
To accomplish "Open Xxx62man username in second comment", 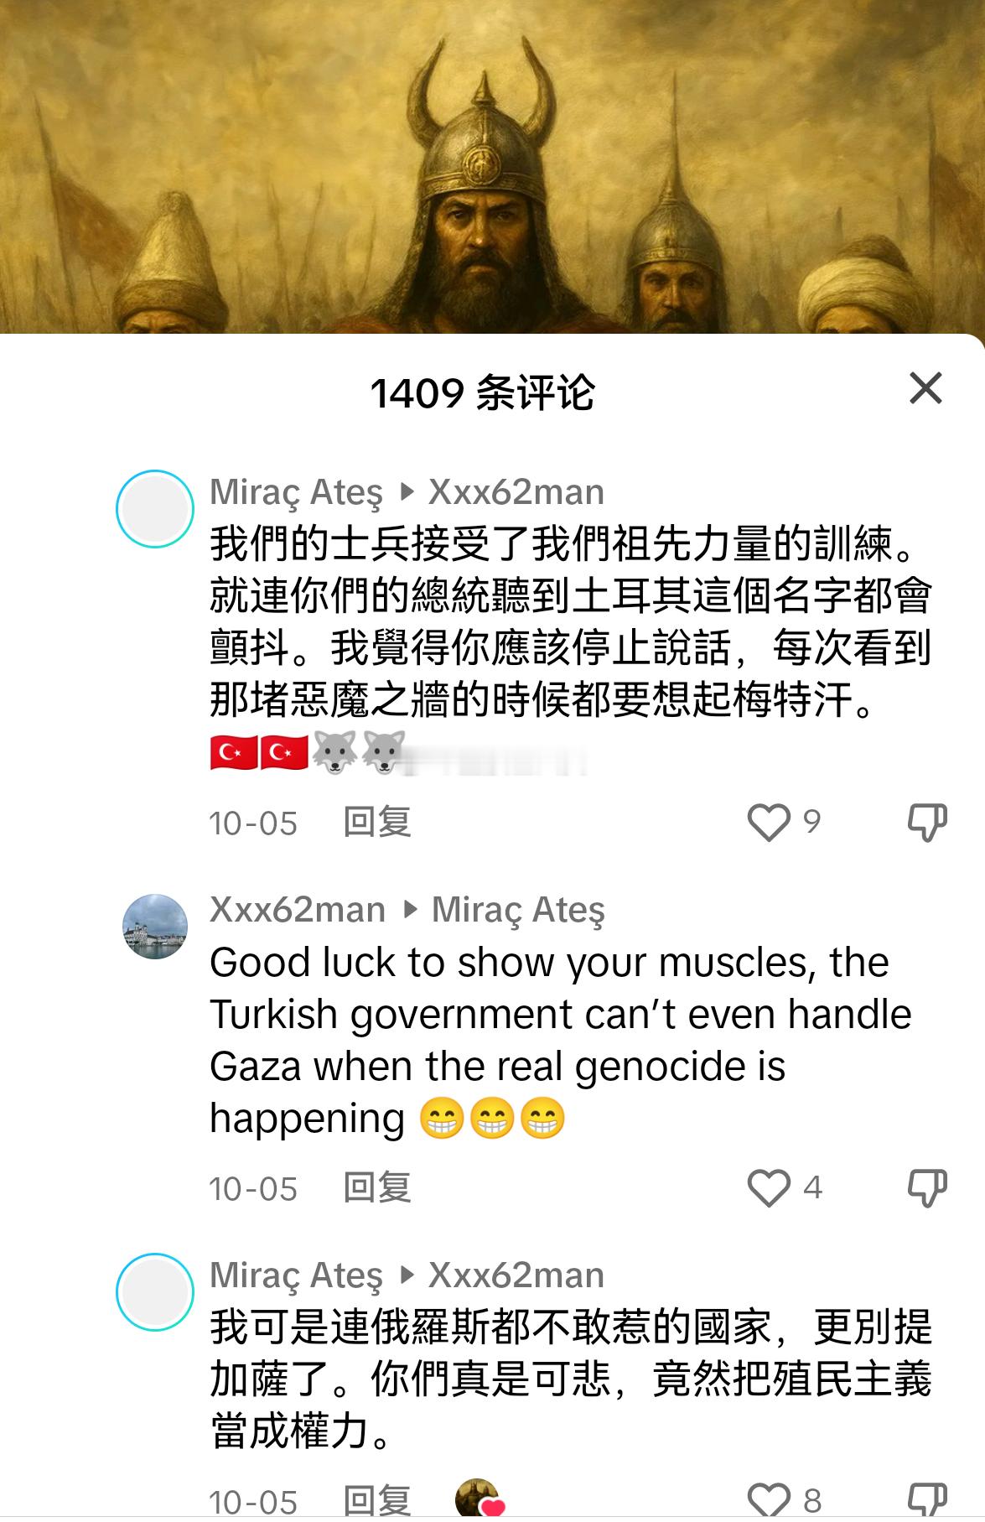I will [x=298, y=910].
